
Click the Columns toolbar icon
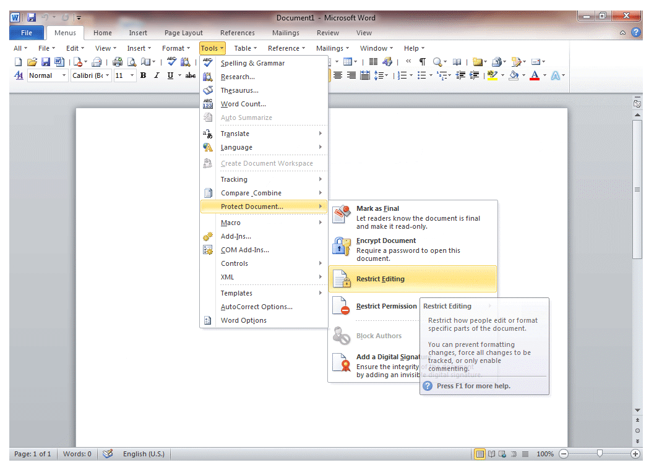373,62
